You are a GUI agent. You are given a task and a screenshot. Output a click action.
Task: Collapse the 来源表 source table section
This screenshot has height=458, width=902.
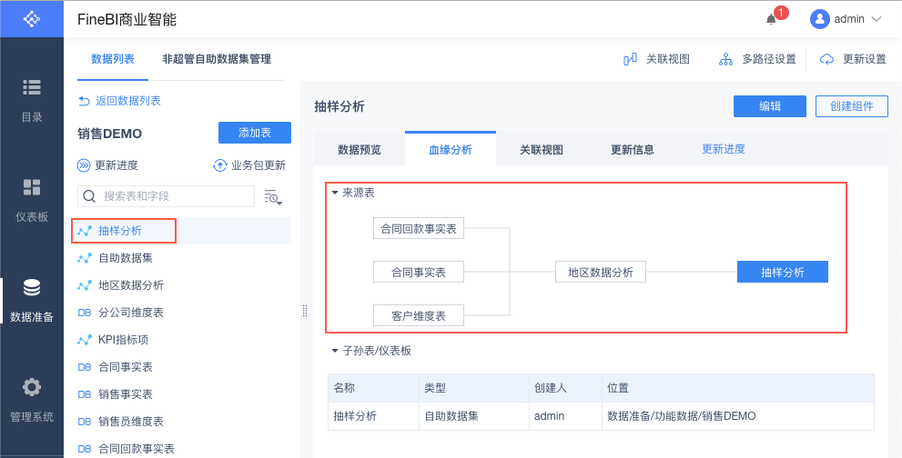coord(335,193)
